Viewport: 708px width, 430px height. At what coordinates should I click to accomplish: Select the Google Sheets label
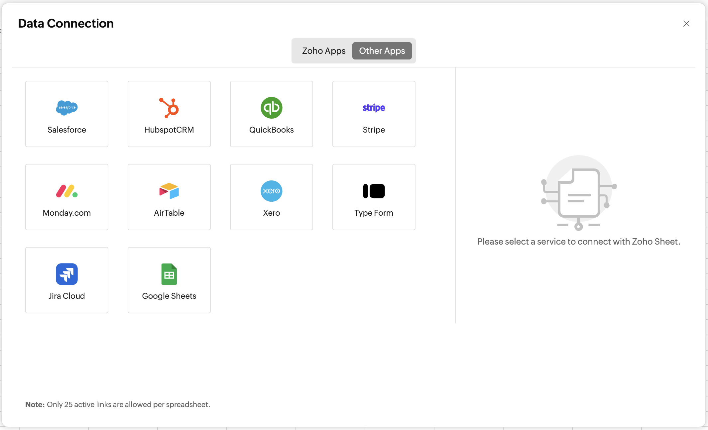(x=169, y=296)
